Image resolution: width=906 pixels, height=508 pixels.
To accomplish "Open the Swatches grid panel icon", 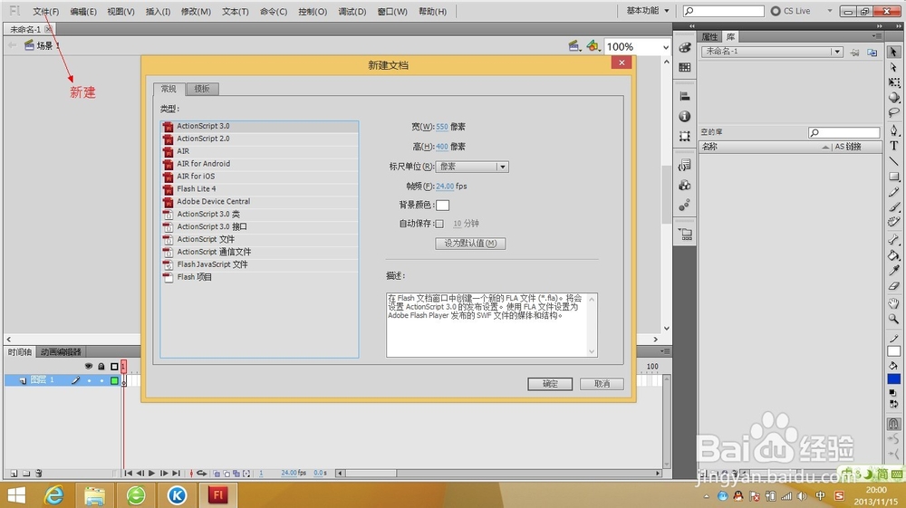I will (x=685, y=67).
